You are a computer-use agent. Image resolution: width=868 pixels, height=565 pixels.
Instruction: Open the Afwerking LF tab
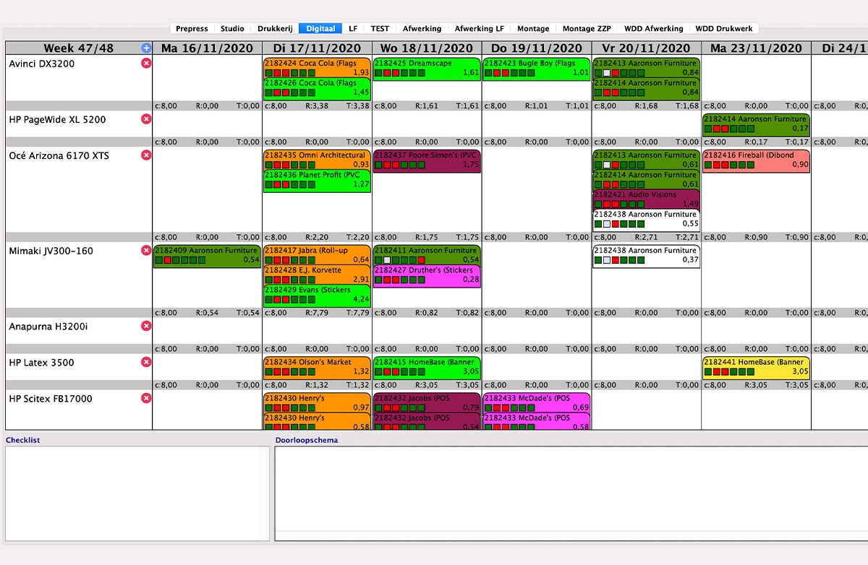479,29
